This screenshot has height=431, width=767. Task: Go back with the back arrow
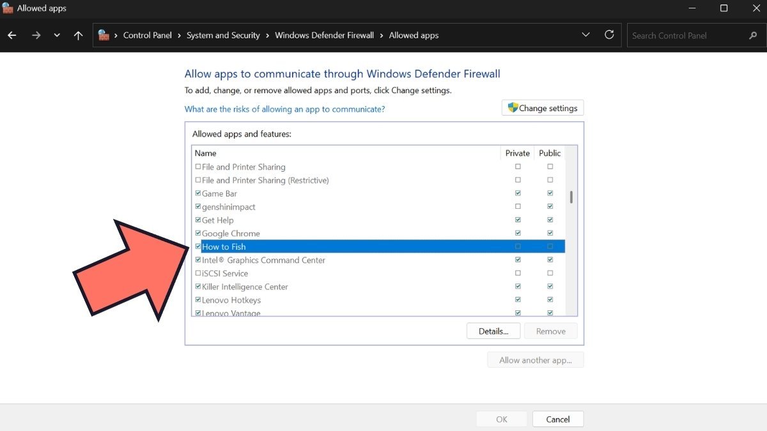tap(12, 36)
